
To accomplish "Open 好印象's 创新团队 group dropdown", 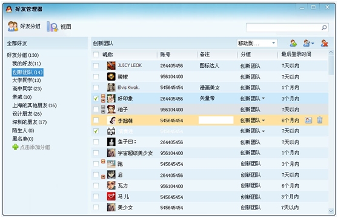I will (x=263, y=99).
